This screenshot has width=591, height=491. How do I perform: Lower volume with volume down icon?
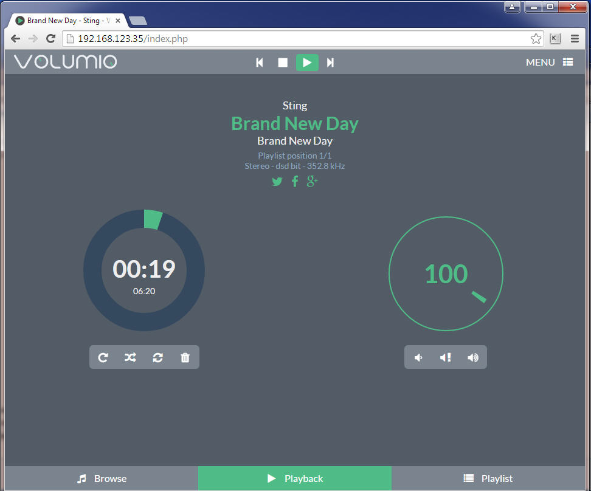[418, 357]
